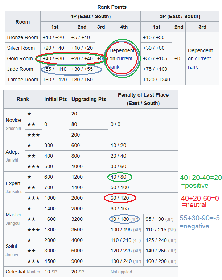Select the '4th' column header
The image size is (222, 280).
point(124,27)
